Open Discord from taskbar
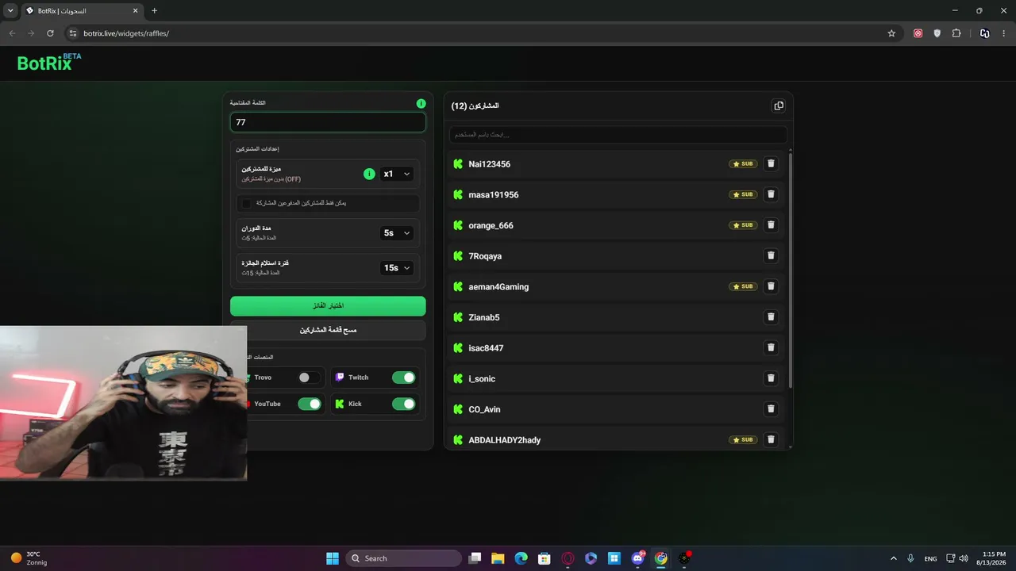This screenshot has height=571, width=1016. pyautogui.click(x=637, y=558)
